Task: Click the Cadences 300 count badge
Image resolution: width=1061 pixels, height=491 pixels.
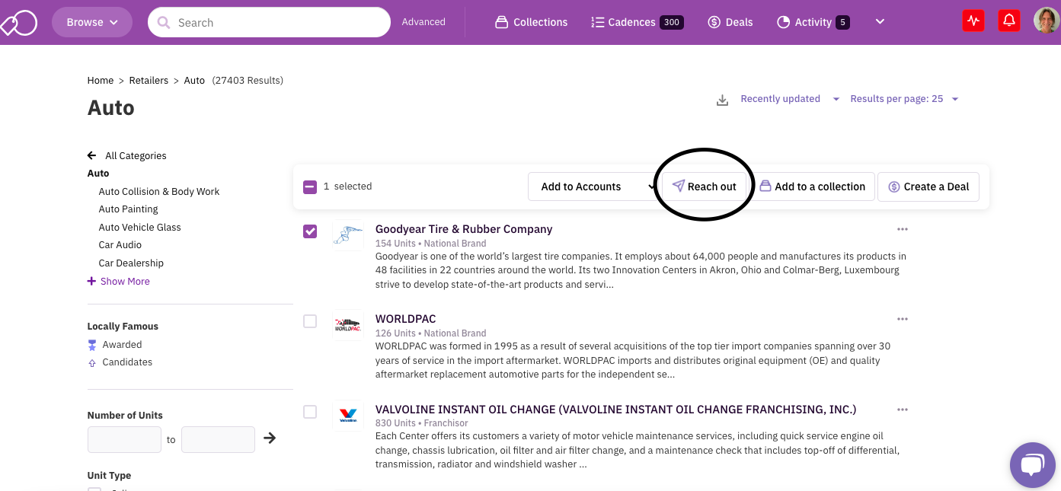Action: coord(671,22)
